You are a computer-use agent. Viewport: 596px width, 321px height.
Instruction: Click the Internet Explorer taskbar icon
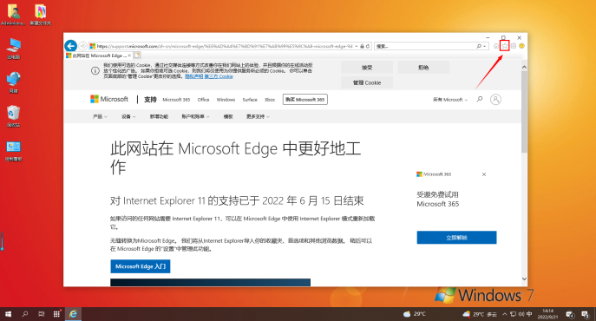73,314
